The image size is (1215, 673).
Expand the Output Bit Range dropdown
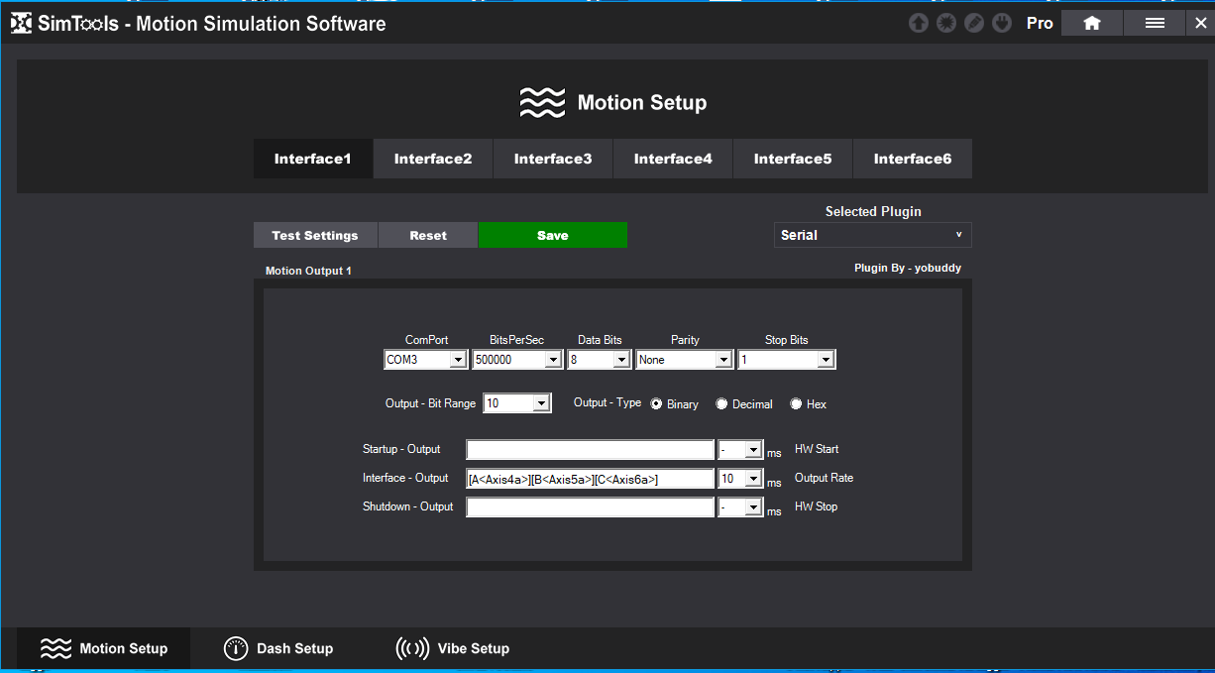517,403
